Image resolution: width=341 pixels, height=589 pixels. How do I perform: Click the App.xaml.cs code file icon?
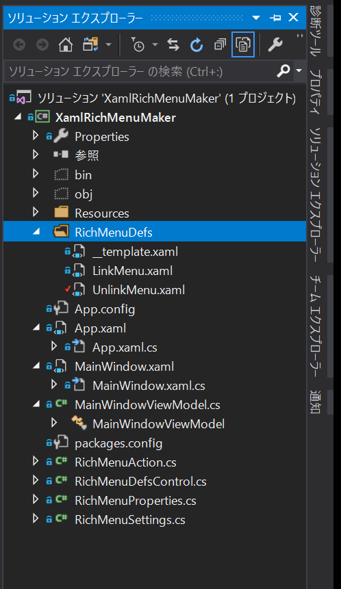pyautogui.click(x=79, y=347)
